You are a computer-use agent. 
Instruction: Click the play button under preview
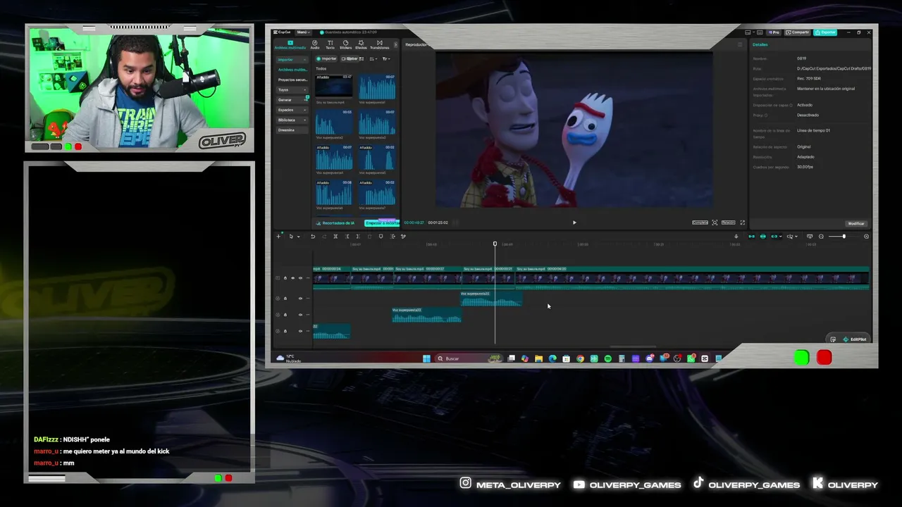[574, 223]
